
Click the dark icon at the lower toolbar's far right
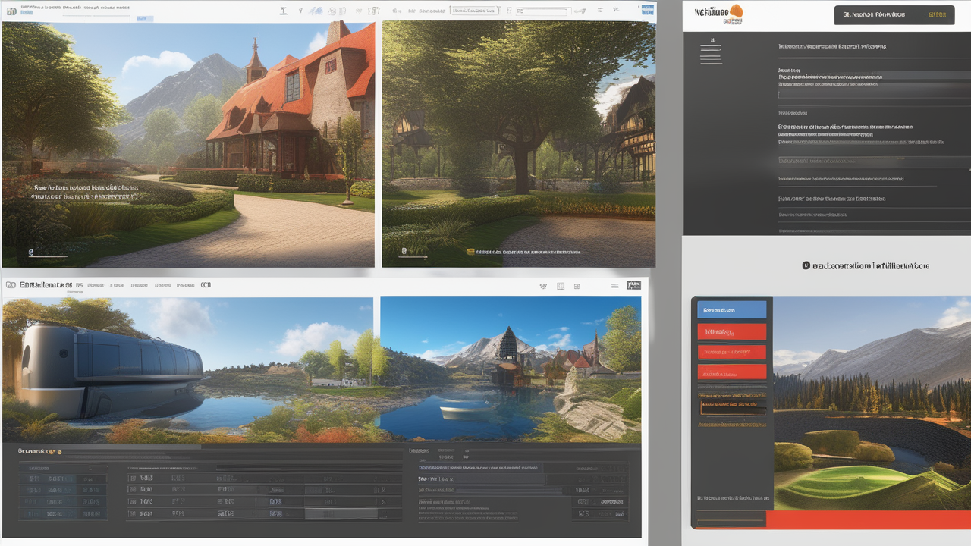[633, 286]
